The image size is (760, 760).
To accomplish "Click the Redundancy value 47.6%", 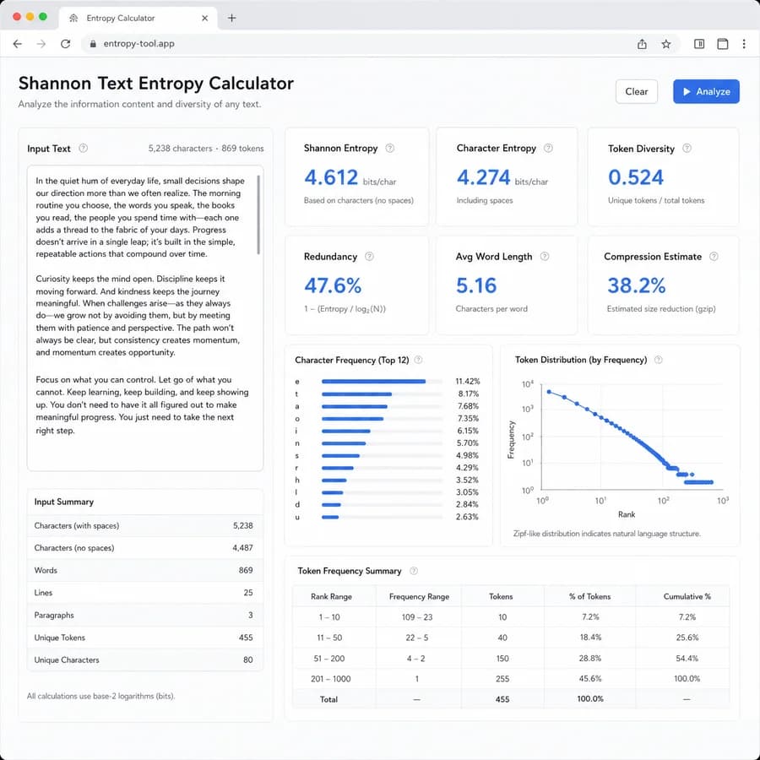I will 333,285.
